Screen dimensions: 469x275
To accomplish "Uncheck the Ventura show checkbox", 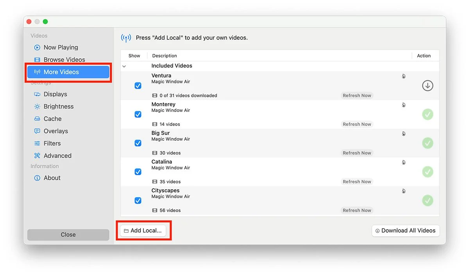I will pyautogui.click(x=138, y=86).
